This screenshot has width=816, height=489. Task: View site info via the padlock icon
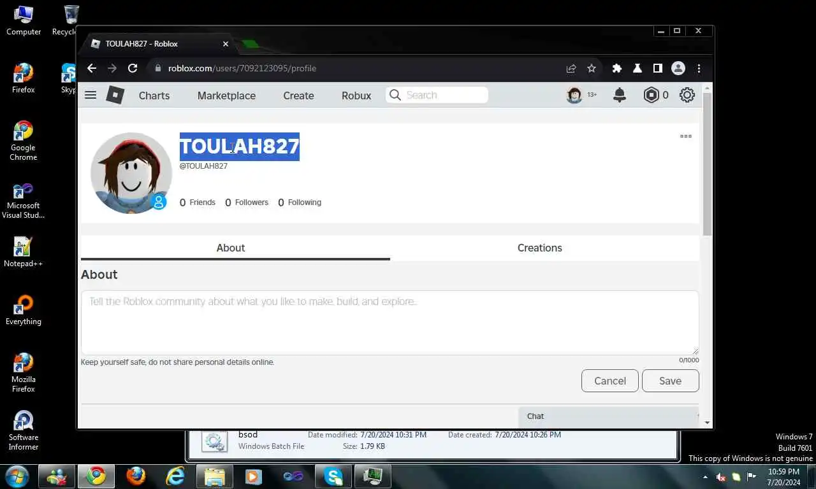pyautogui.click(x=158, y=68)
